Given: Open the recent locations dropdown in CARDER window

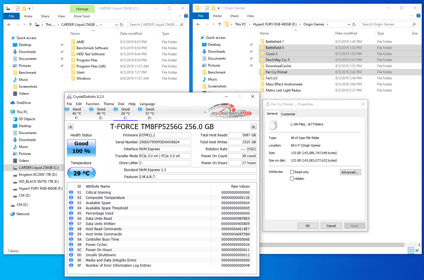Looking at the screenshot, I should click(24, 25).
